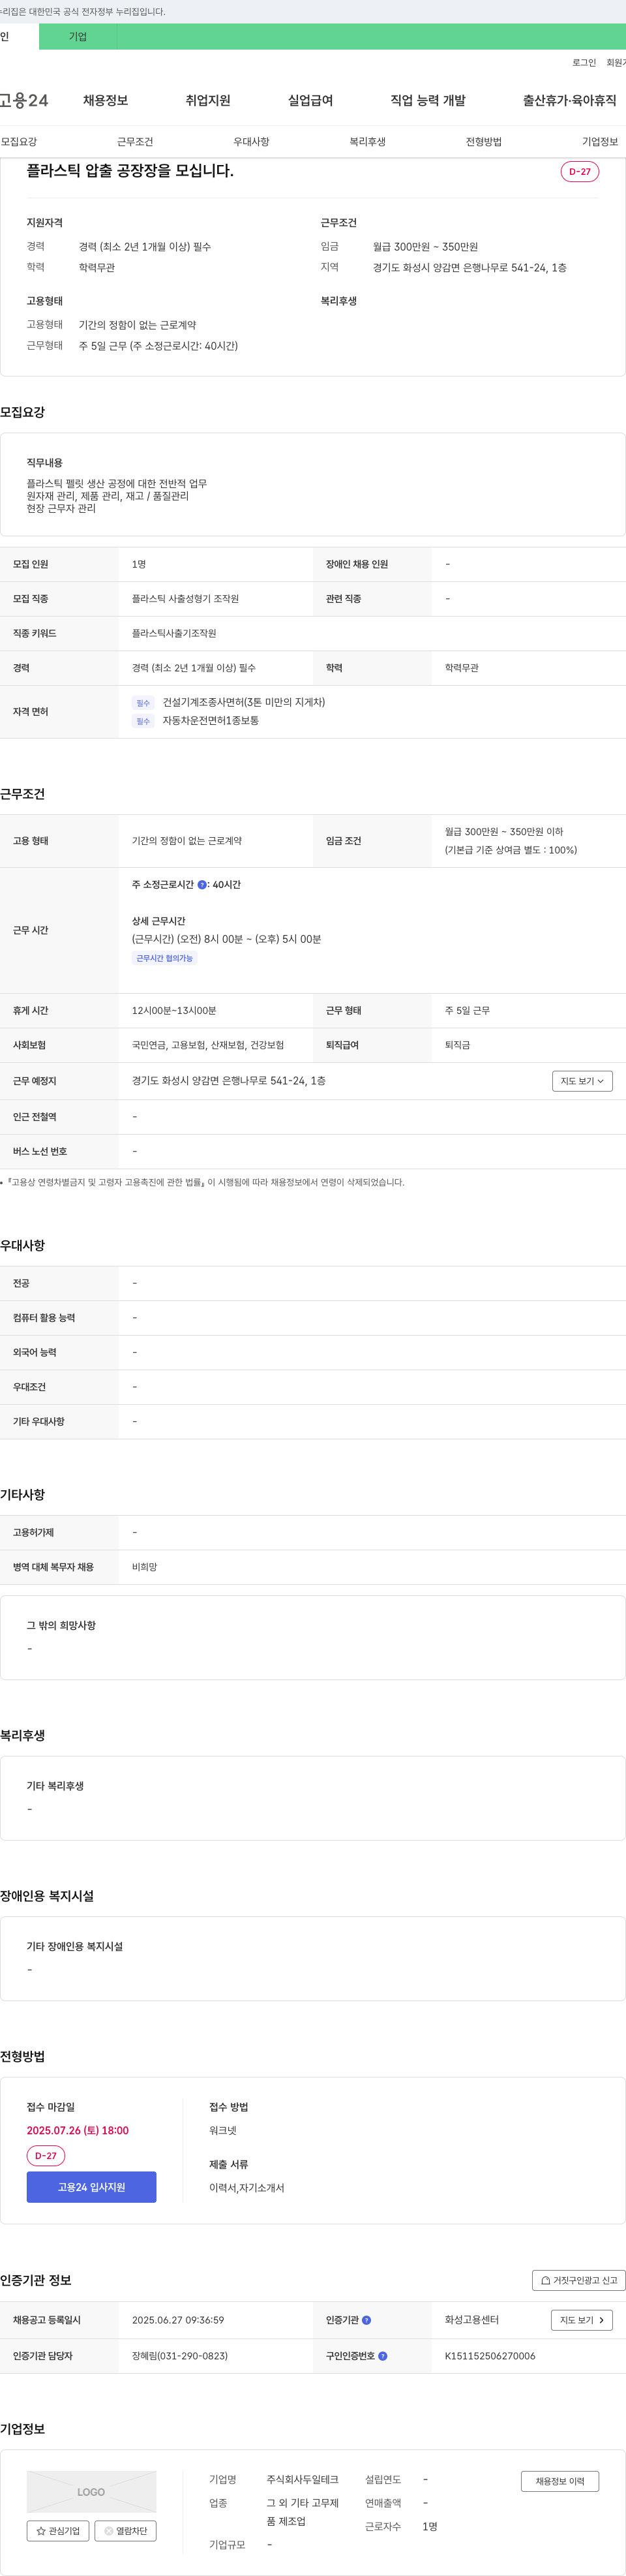Click the 열람차단 block button

(125, 2531)
